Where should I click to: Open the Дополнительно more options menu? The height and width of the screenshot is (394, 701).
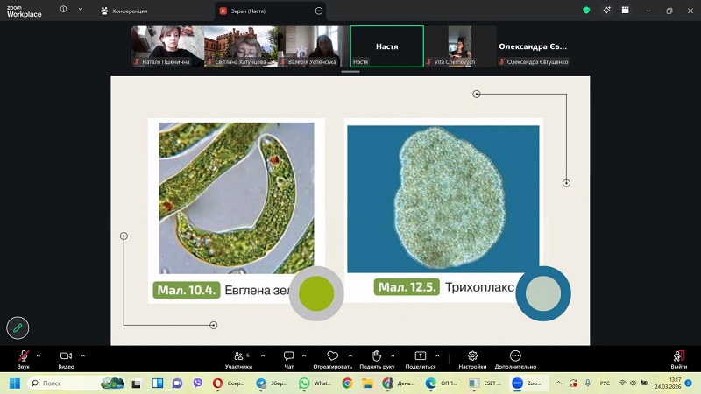[x=515, y=356]
